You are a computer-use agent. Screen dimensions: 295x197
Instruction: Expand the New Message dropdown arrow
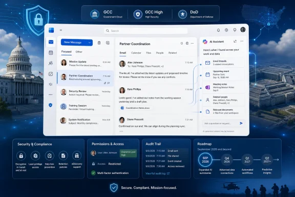point(90,43)
